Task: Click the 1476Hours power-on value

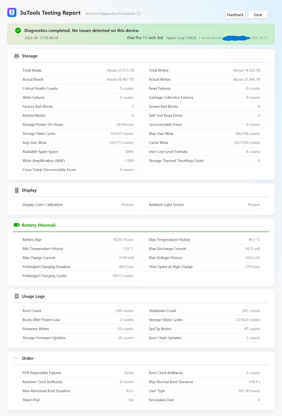Action: pyautogui.click(x=125, y=124)
